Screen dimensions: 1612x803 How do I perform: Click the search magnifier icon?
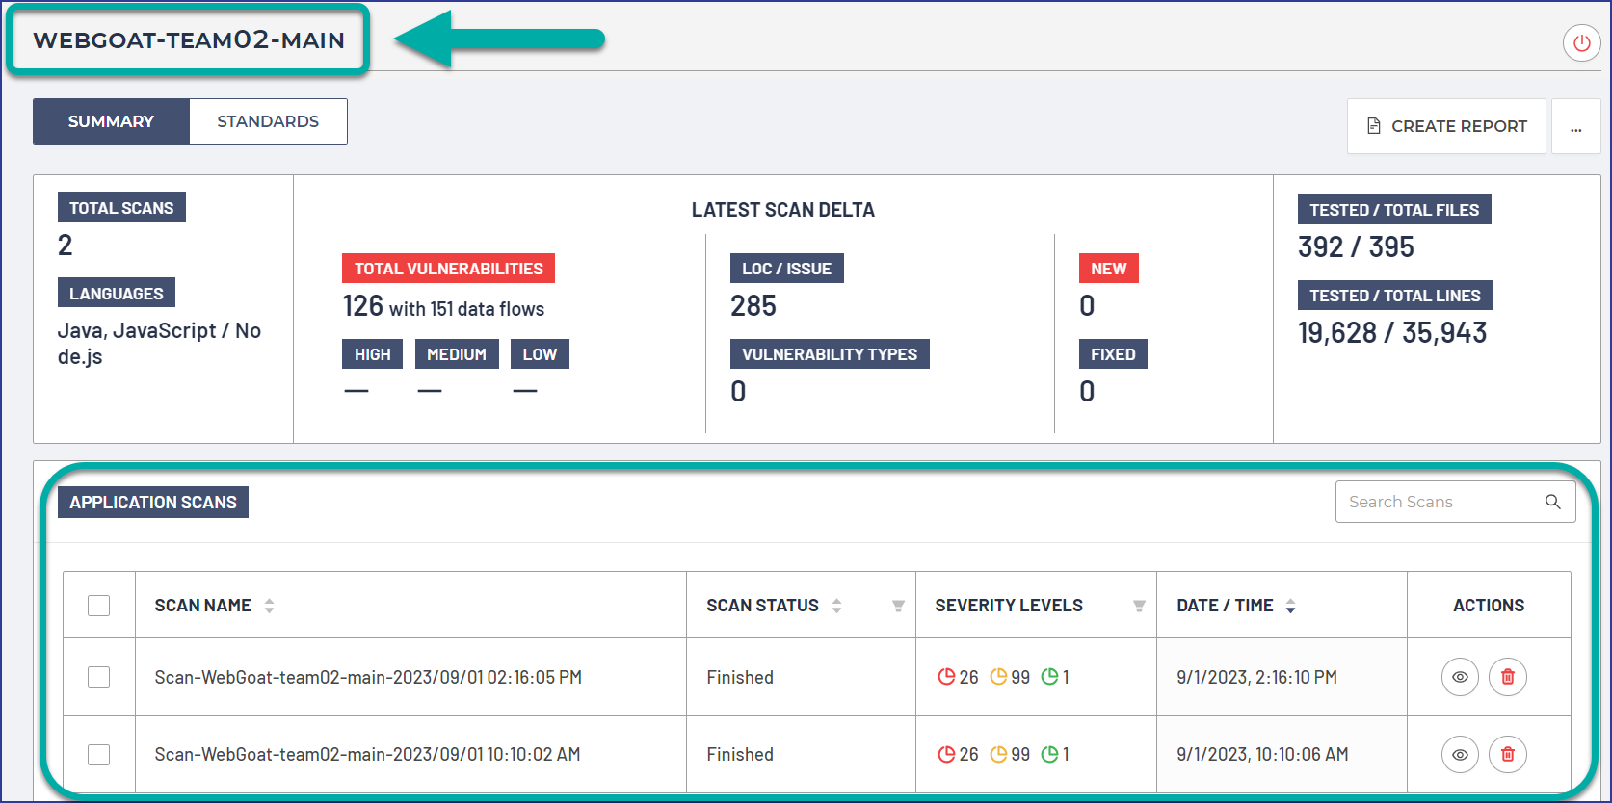[x=1552, y=502]
